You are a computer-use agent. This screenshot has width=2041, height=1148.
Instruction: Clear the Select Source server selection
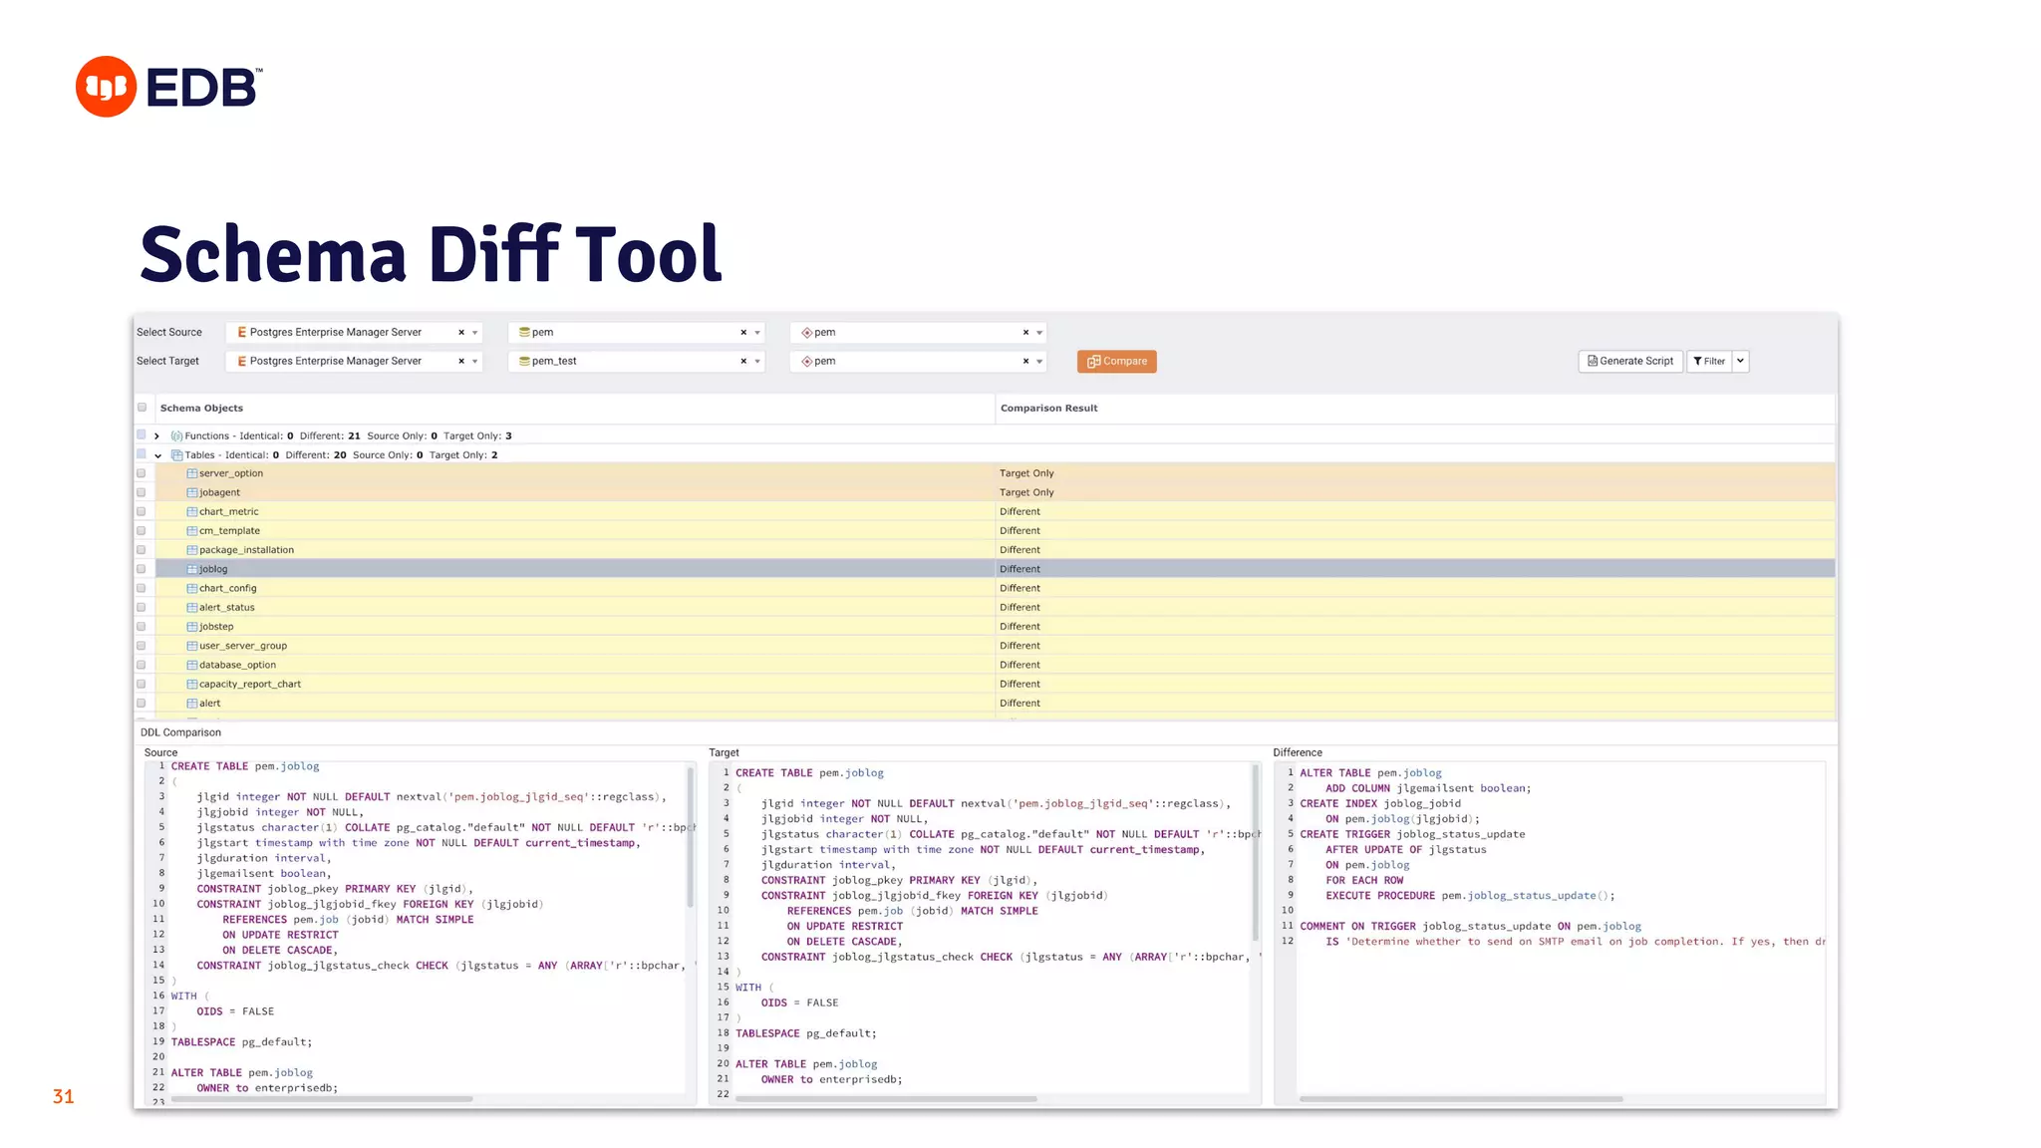click(461, 333)
